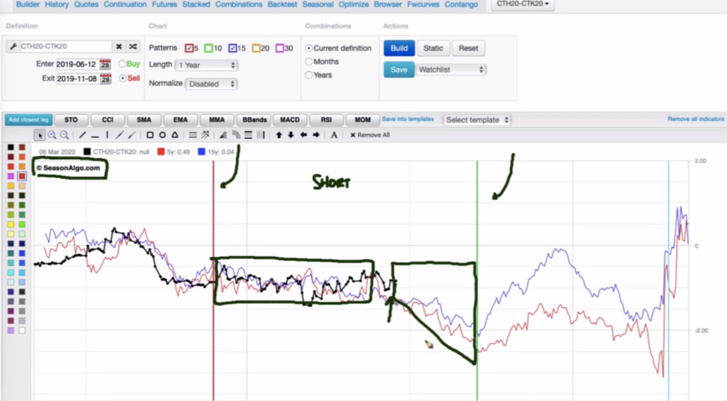
Task: Open the Length dropdown set to 1 Year
Action: [206, 65]
